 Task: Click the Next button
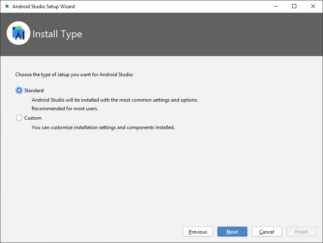[232, 232]
